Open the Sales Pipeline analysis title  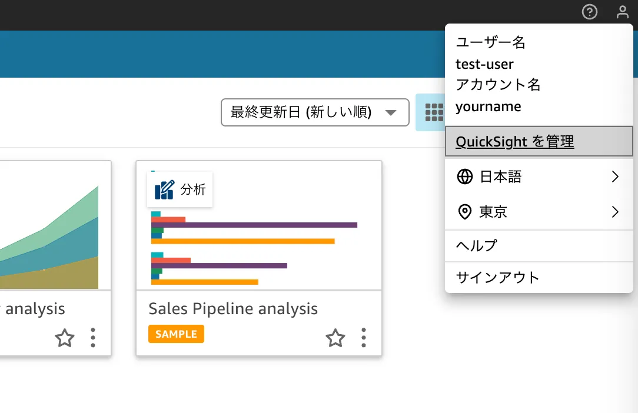(x=233, y=309)
